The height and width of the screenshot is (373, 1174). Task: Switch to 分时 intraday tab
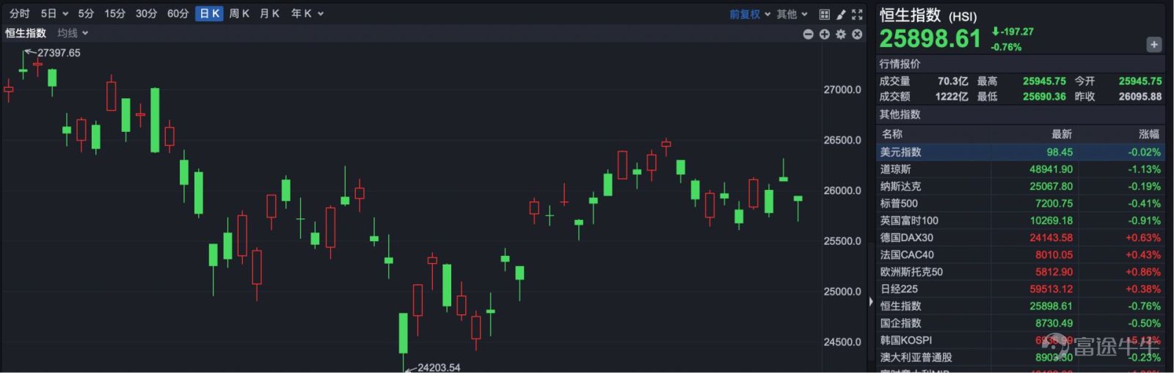20,13
